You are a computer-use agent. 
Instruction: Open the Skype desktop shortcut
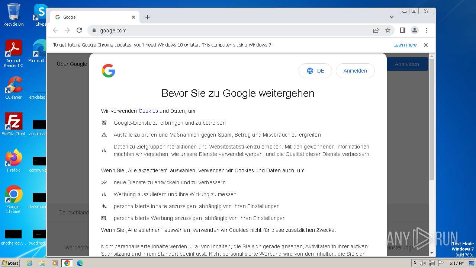(40, 15)
